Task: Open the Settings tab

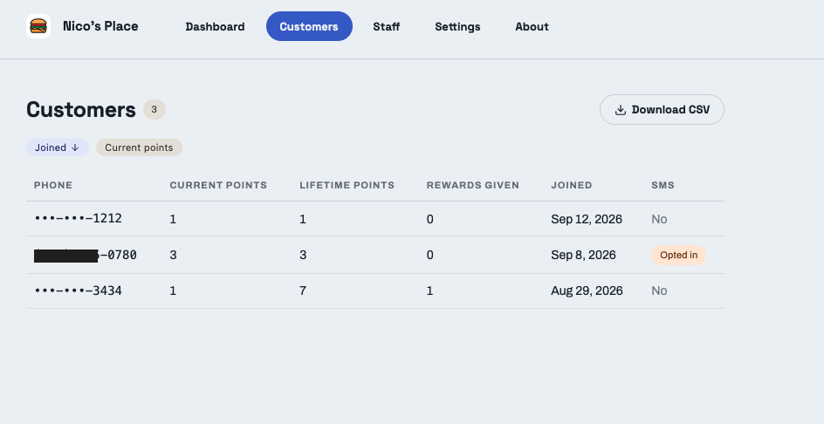Action: coord(457,26)
